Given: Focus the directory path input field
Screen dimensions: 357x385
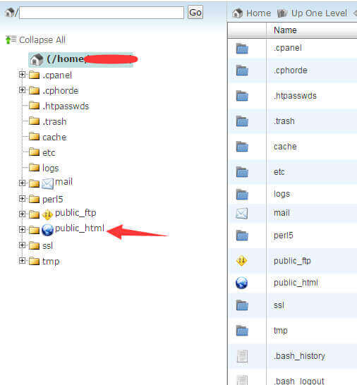Looking at the screenshot, I should click(x=102, y=13).
